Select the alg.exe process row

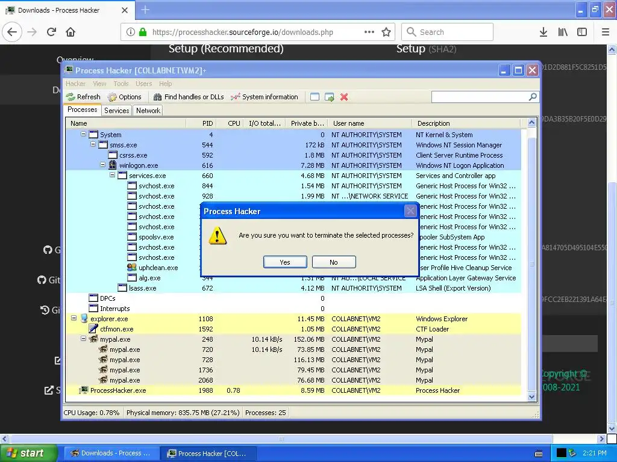click(293, 278)
